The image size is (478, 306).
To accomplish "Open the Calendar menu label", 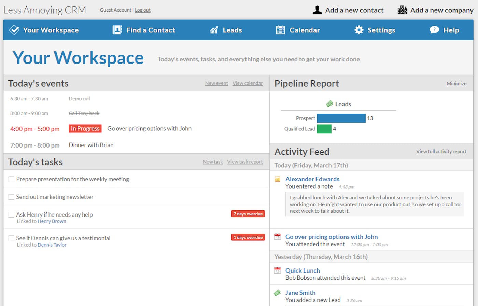I will click(305, 30).
